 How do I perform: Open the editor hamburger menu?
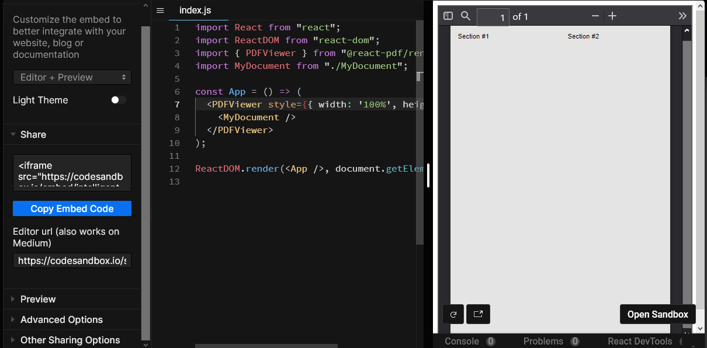tap(160, 10)
